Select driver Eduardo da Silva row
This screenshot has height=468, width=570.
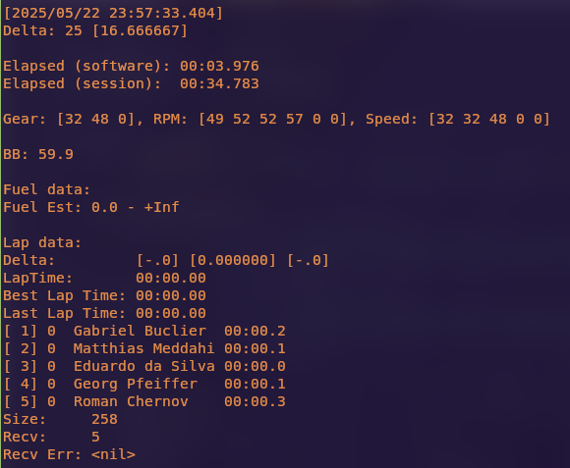click(x=144, y=366)
